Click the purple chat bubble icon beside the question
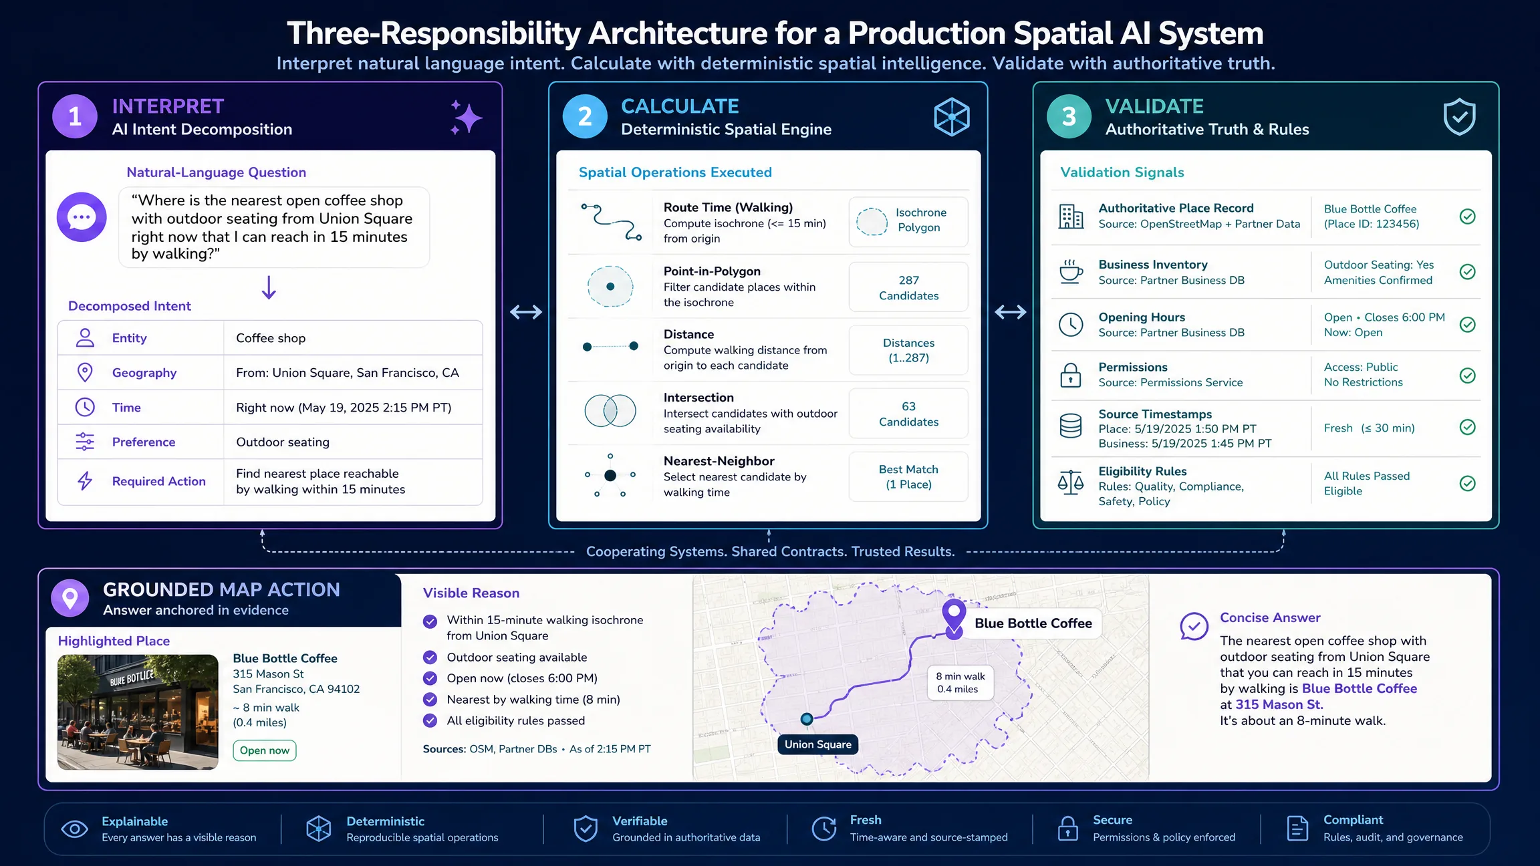 (x=82, y=217)
